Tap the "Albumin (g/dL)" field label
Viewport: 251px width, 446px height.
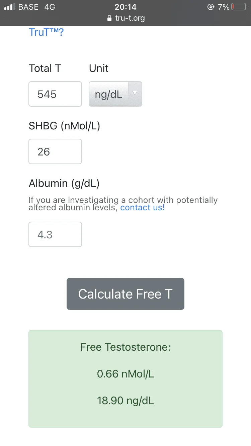[64, 183]
